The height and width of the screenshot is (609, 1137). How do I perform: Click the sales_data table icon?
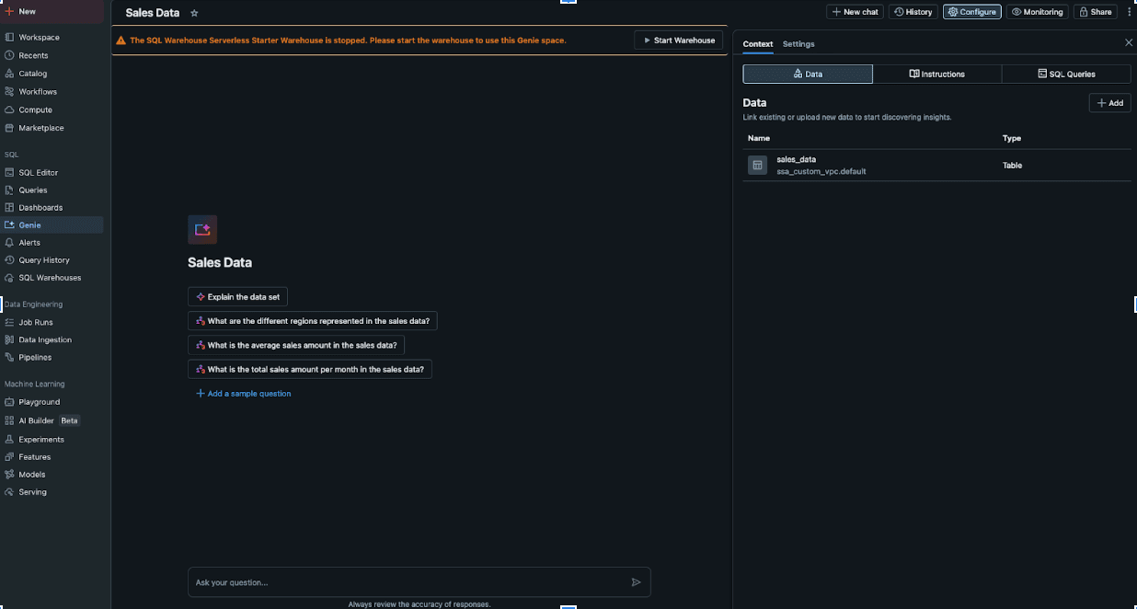click(757, 166)
